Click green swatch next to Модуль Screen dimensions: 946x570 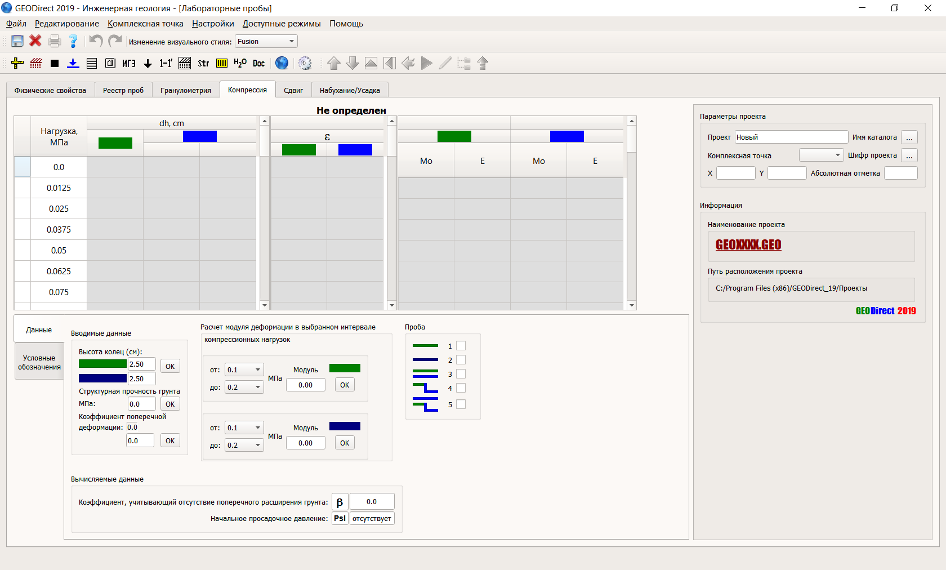tap(345, 368)
